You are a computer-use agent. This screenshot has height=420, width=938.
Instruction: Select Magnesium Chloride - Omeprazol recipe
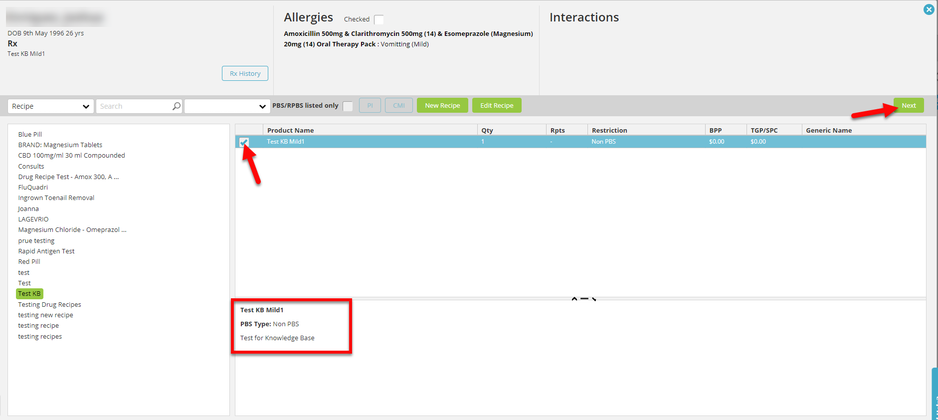tap(72, 229)
